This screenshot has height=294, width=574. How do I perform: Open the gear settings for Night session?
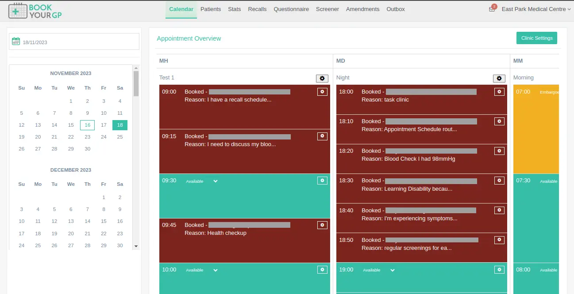499,78
